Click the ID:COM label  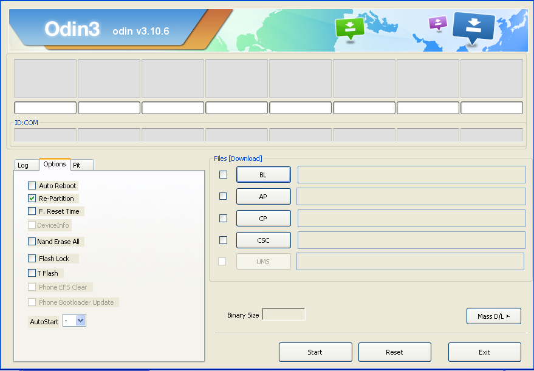pos(26,123)
